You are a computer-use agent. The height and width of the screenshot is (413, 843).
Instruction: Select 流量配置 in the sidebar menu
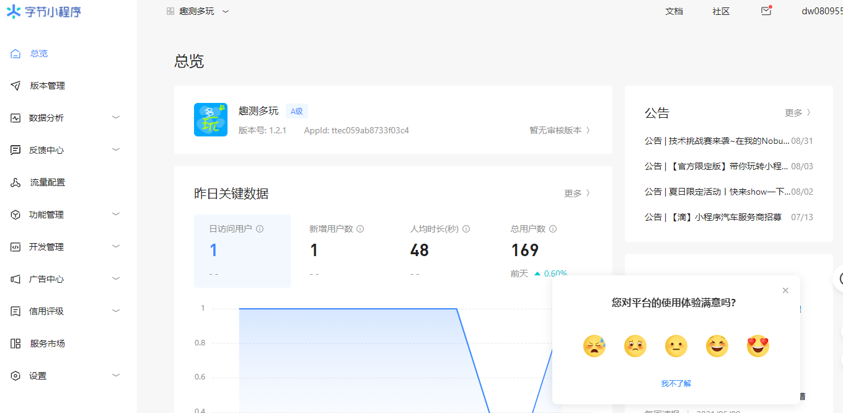tap(48, 182)
